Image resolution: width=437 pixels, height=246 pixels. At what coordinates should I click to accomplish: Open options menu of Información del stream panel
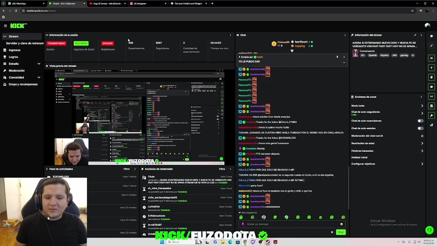point(421,35)
